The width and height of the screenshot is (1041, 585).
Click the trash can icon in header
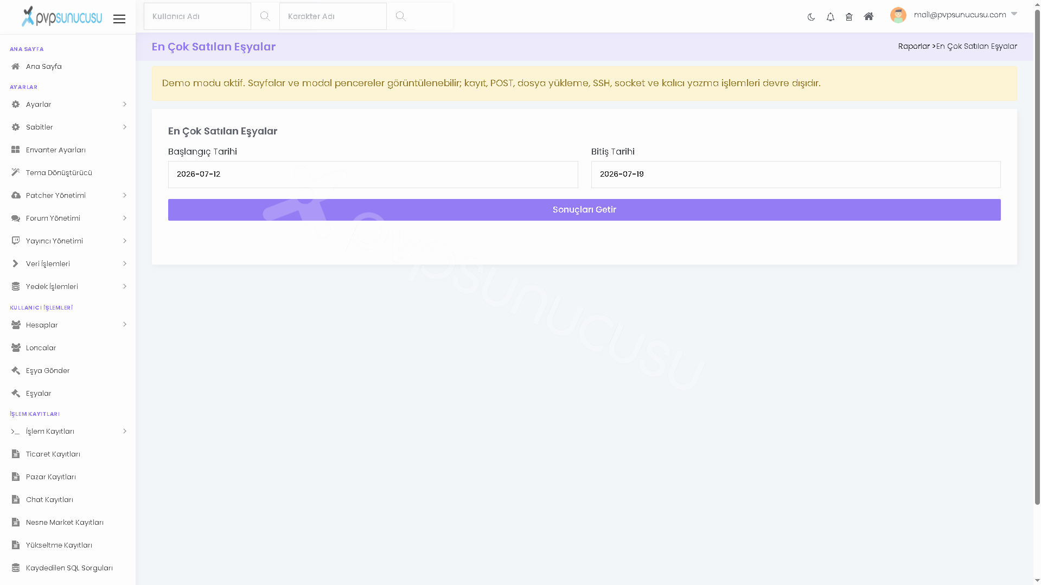tap(849, 17)
